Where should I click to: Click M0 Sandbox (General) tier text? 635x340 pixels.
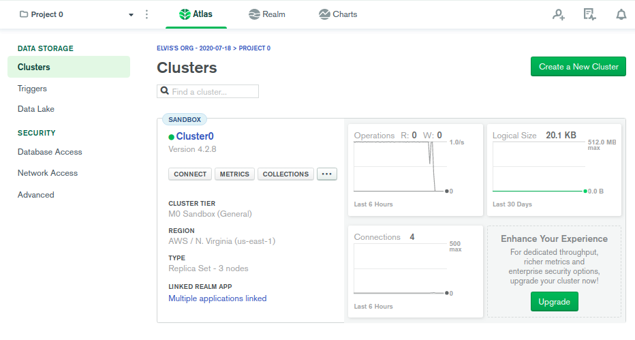click(x=210, y=214)
